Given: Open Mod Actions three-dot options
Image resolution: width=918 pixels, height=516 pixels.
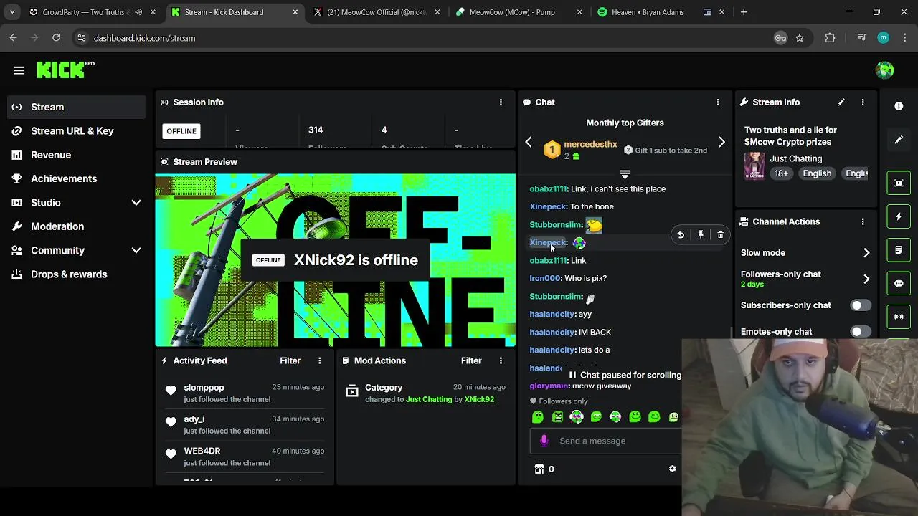Looking at the screenshot, I should (x=501, y=360).
